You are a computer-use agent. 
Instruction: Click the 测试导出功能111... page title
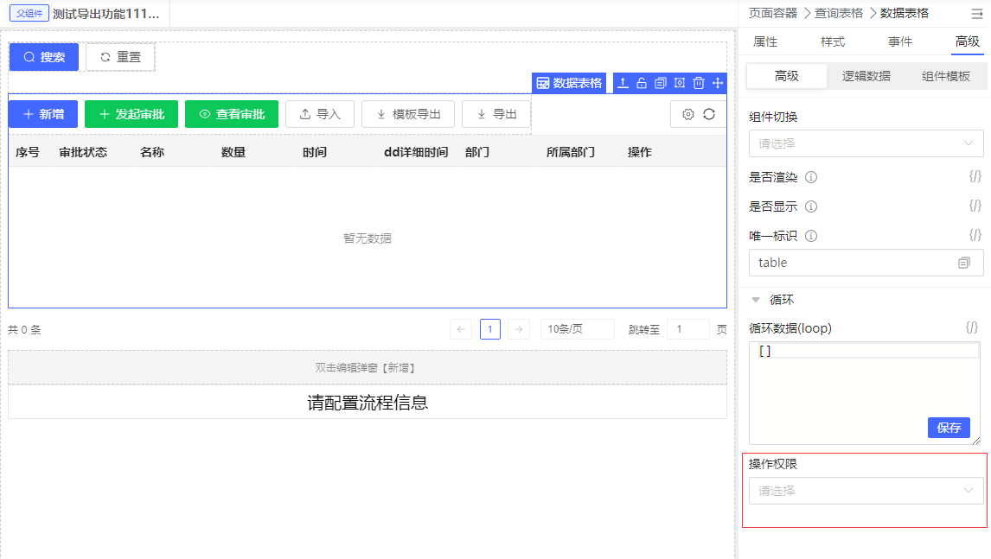tap(106, 13)
